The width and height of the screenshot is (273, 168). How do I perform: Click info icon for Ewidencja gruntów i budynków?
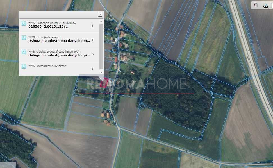[24, 23]
